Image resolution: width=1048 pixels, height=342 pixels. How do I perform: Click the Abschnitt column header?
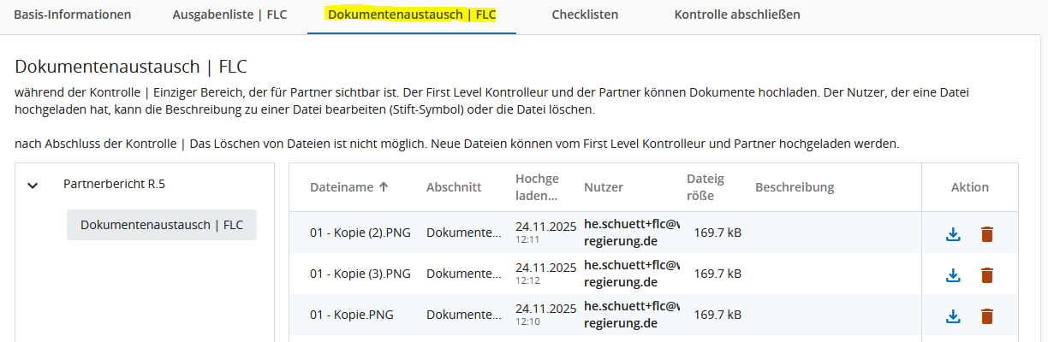(x=454, y=187)
